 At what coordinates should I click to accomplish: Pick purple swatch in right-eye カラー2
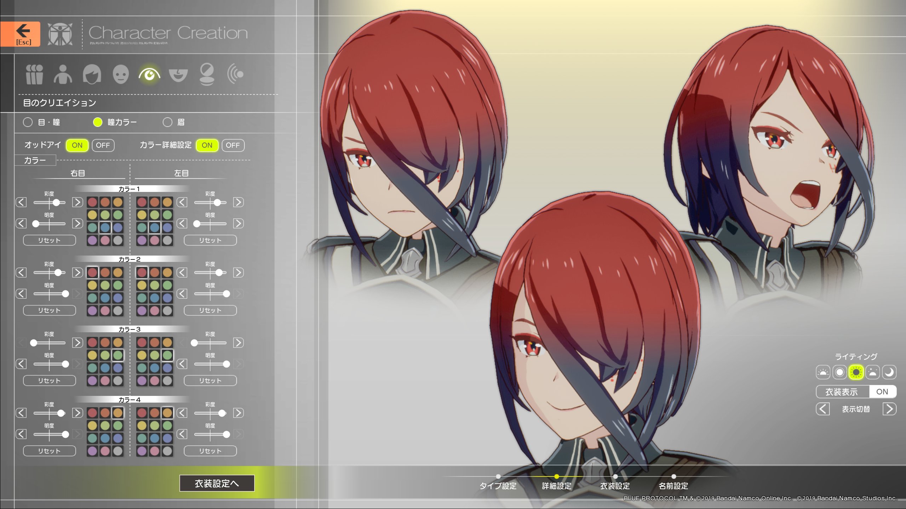[x=92, y=311]
